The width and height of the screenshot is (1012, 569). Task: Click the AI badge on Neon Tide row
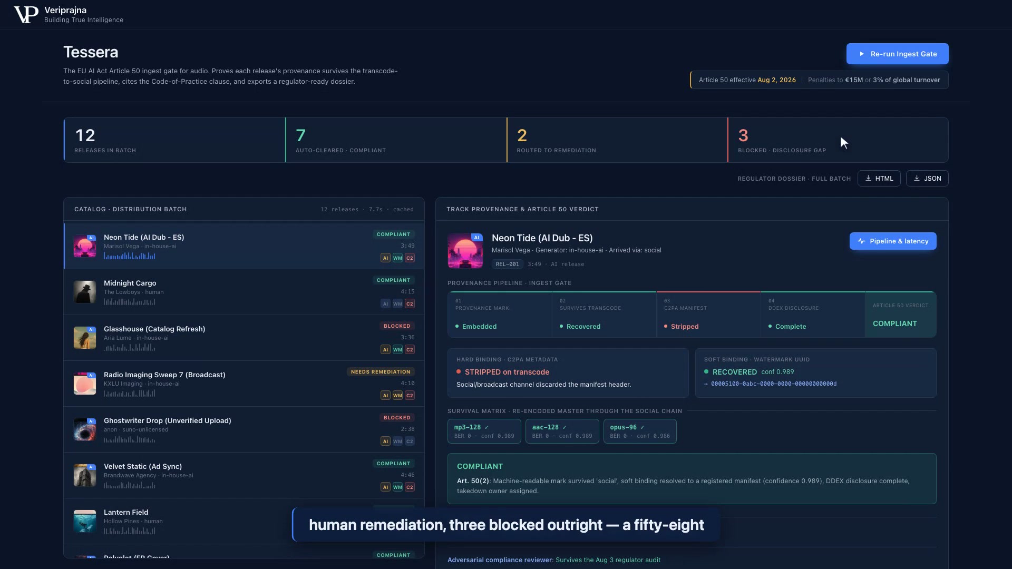click(385, 258)
